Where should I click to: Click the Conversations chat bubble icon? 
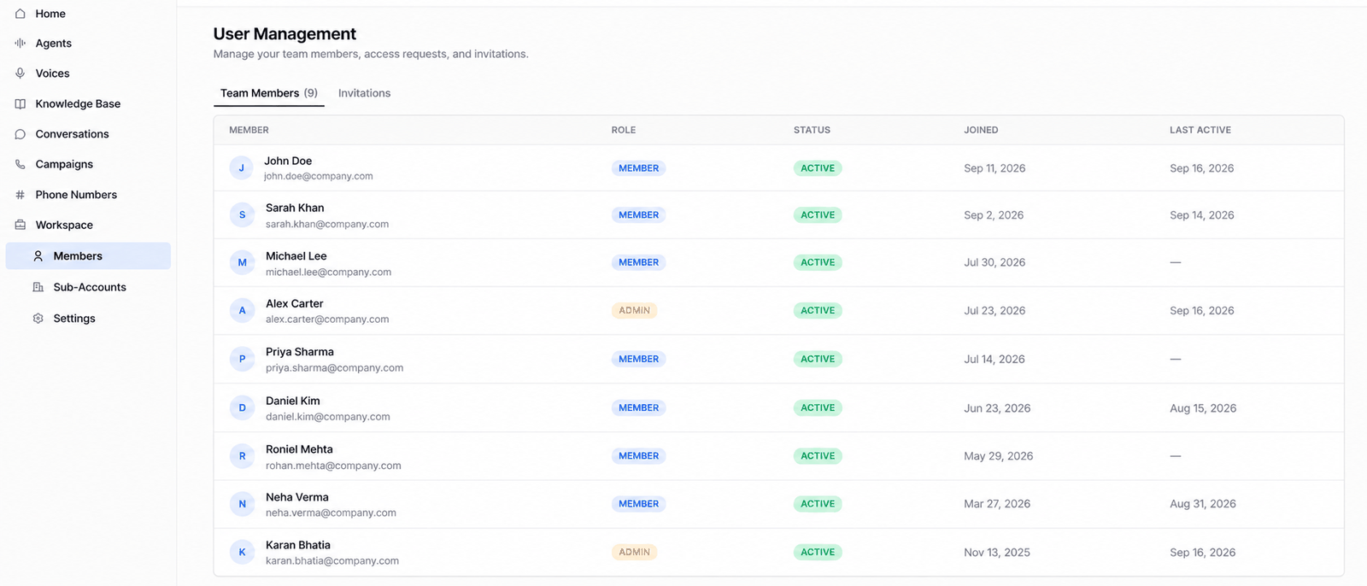click(x=20, y=134)
